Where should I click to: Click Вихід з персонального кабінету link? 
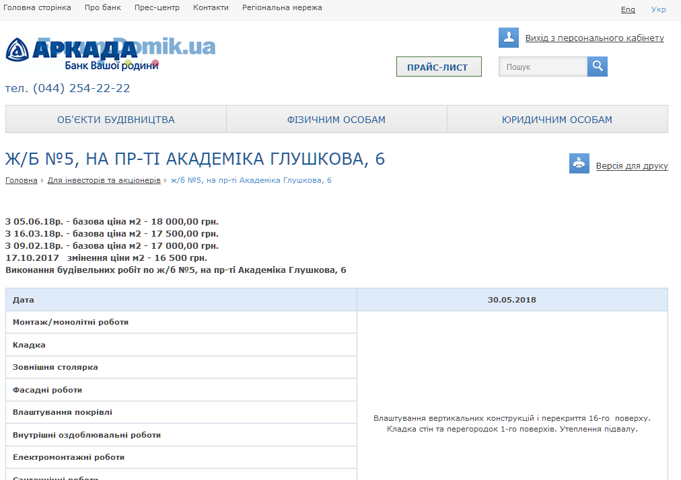pyautogui.click(x=594, y=38)
